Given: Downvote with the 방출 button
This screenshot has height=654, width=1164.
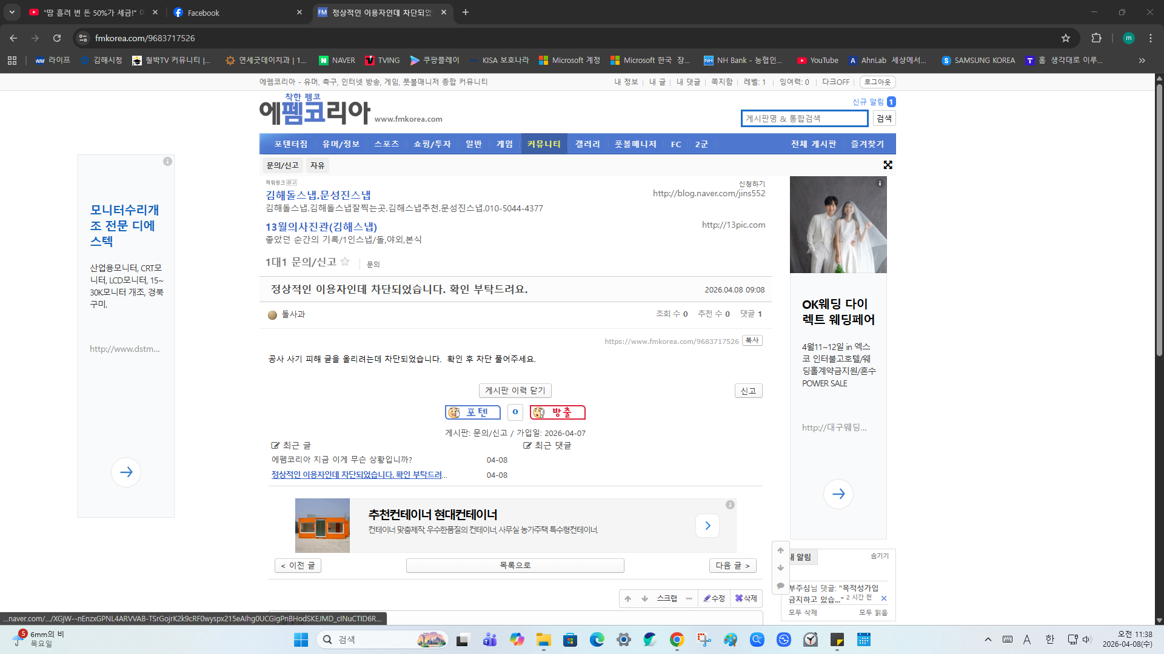Looking at the screenshot, I should 558,412.
